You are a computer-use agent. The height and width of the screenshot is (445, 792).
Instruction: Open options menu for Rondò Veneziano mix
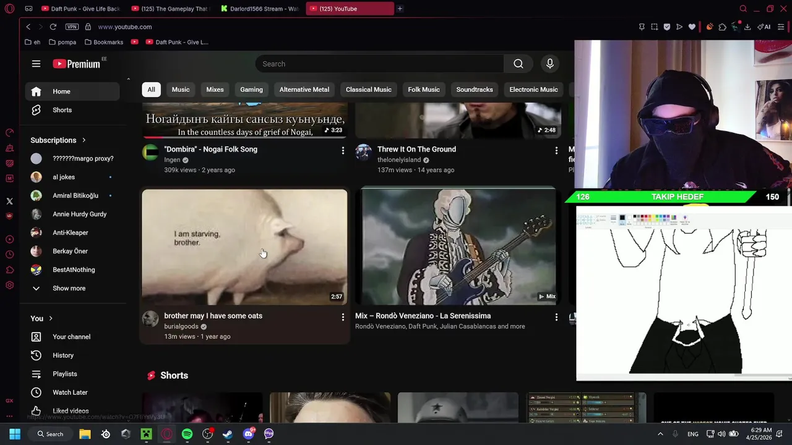[556, 317]
